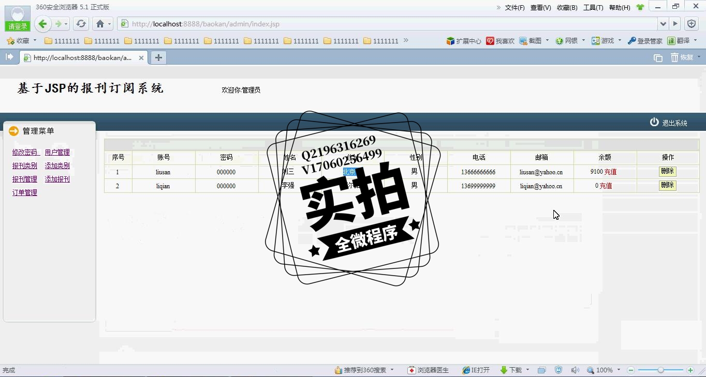Image resolution: width=706 pixels, height=377 pixels.
Task: Open 修改密码 menu link
Action: [x=25, y=153]
